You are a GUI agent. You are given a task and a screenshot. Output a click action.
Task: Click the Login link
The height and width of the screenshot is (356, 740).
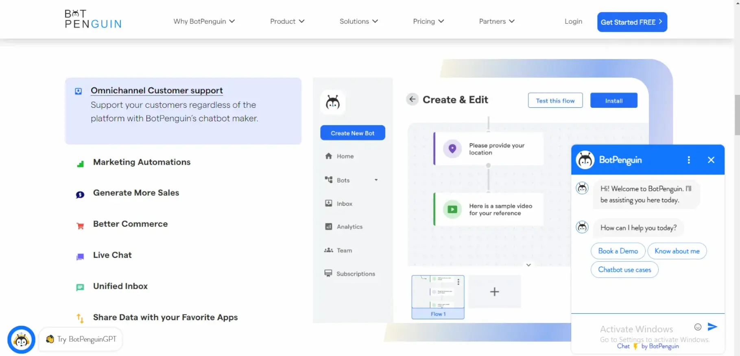coord(573,21)
